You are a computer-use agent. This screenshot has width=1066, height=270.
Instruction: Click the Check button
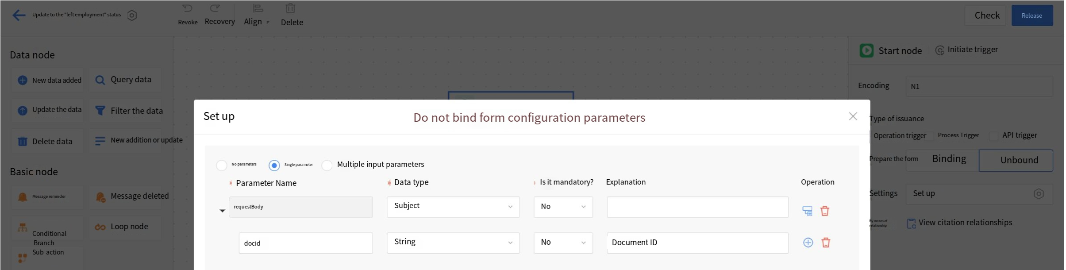point(986,15)
